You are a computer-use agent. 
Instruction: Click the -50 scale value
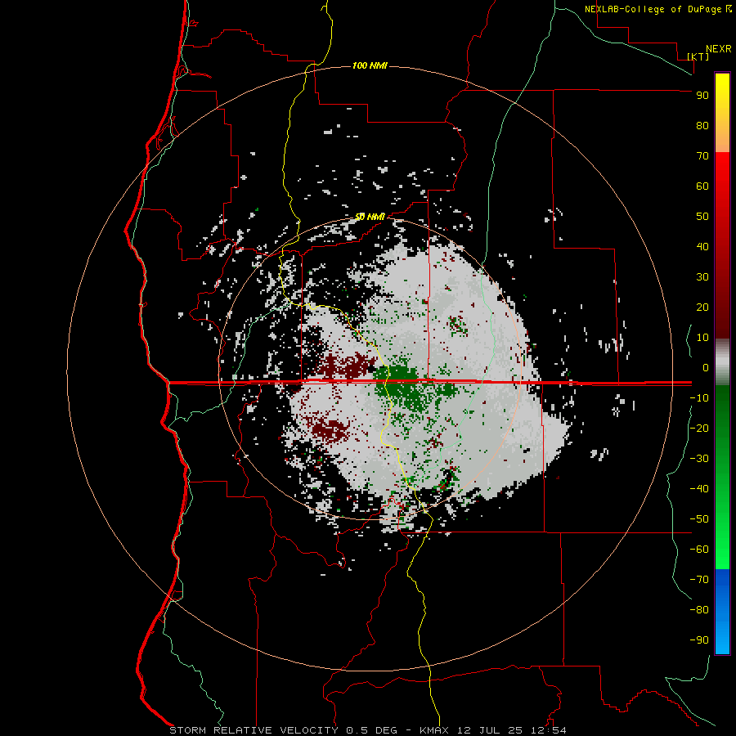pos(699,519)
